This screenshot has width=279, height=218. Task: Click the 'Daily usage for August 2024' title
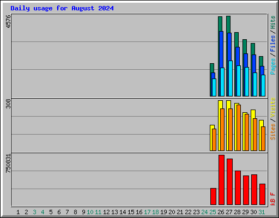[62, 8]
